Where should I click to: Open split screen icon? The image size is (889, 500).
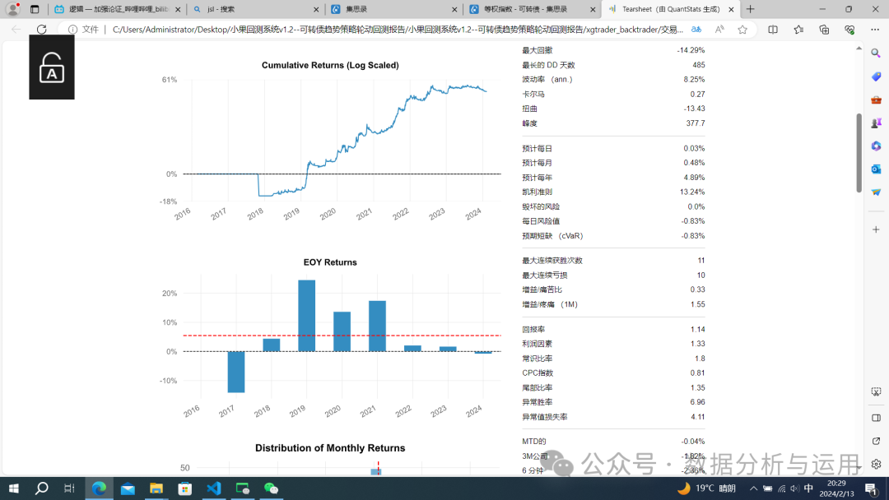[x=773, y=30]
